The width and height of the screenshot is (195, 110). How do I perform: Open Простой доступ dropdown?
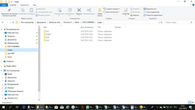click(111, 12)
